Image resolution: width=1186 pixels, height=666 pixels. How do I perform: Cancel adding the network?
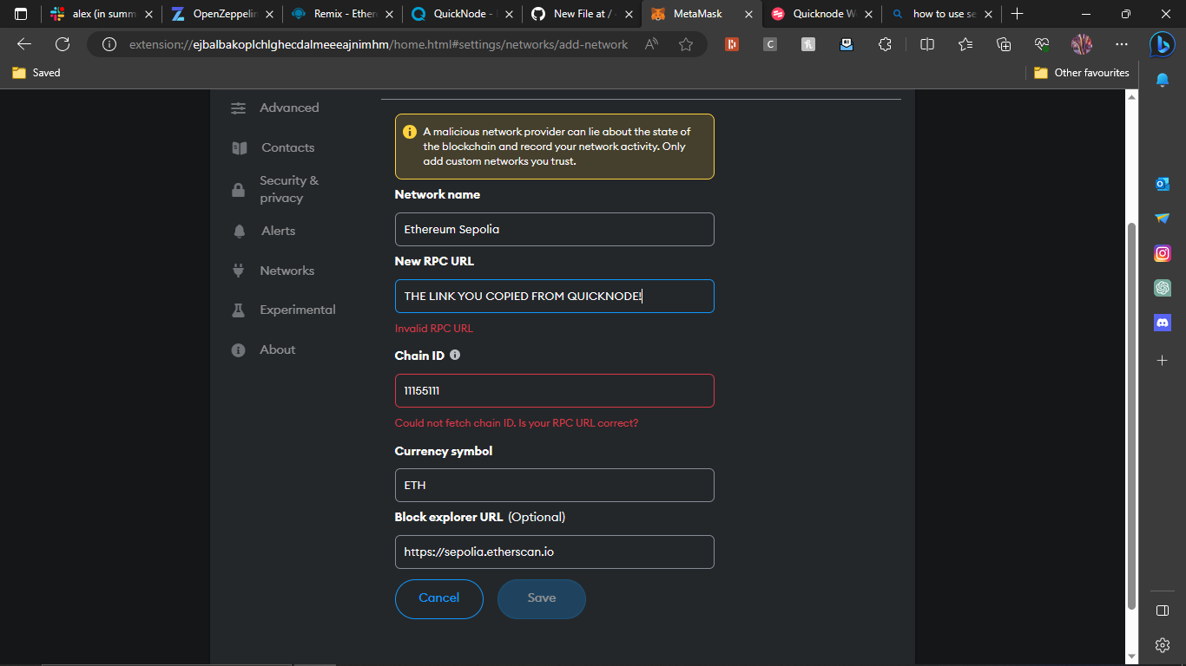(438, 598)
